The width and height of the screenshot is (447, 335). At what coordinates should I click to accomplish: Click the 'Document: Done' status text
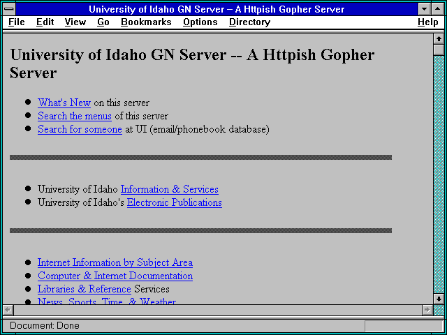45,326
